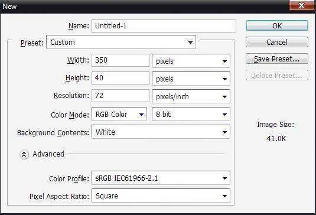Open the Color Profile sRGB dropdown
316x215 pixels.
(x=161, y=178)
